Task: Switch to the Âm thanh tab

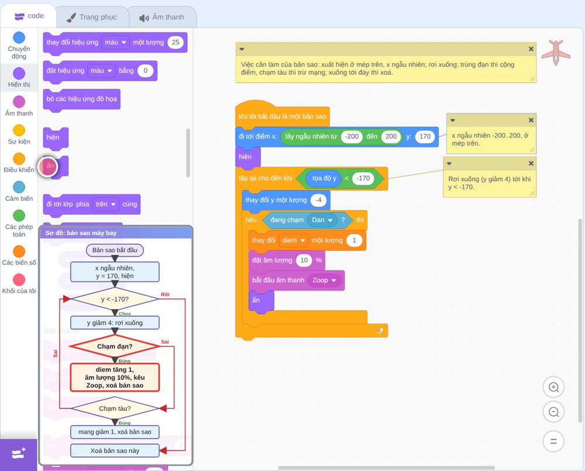Action: click(162, 17)
